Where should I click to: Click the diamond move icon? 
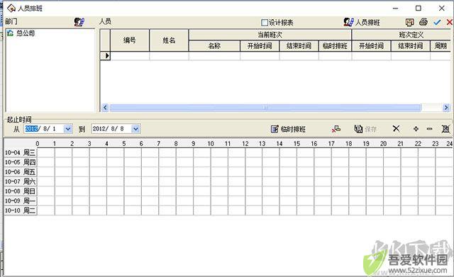click(x=416, y=129)
